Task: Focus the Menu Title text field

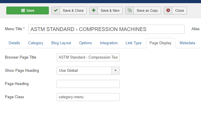Action: [107, 29]
